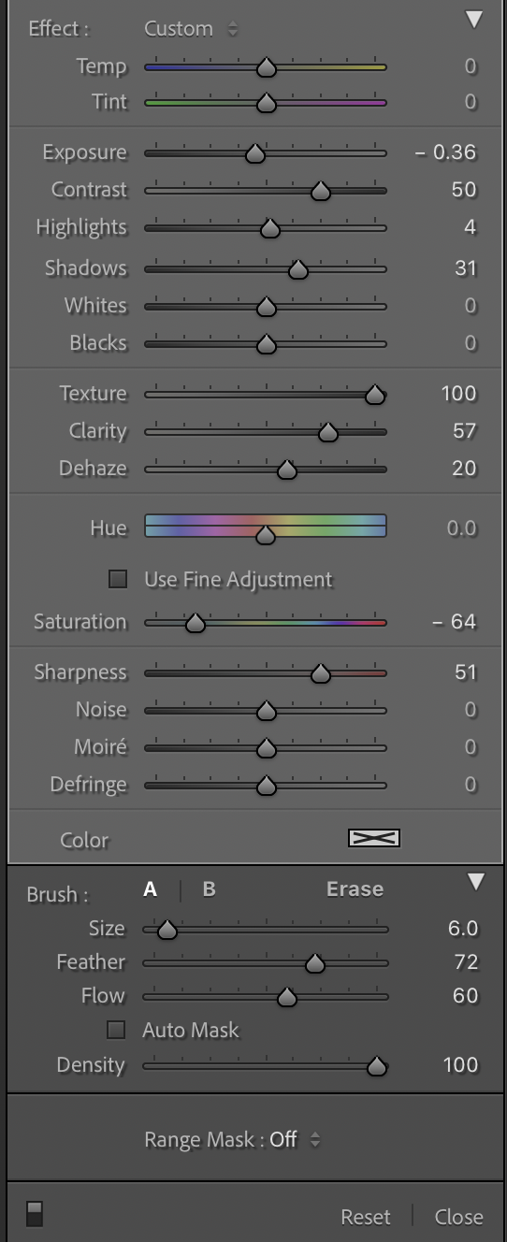
Task: Click the brush Size value 6.0
Action: point(463,928)
